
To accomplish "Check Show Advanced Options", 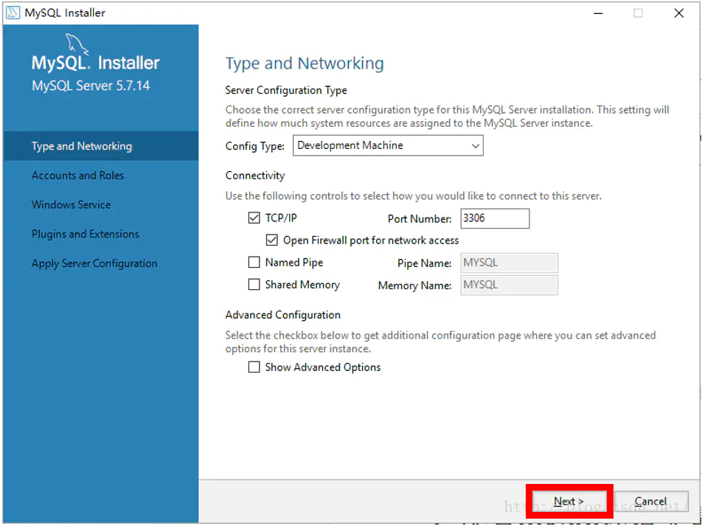I will [x=254, y=367].
